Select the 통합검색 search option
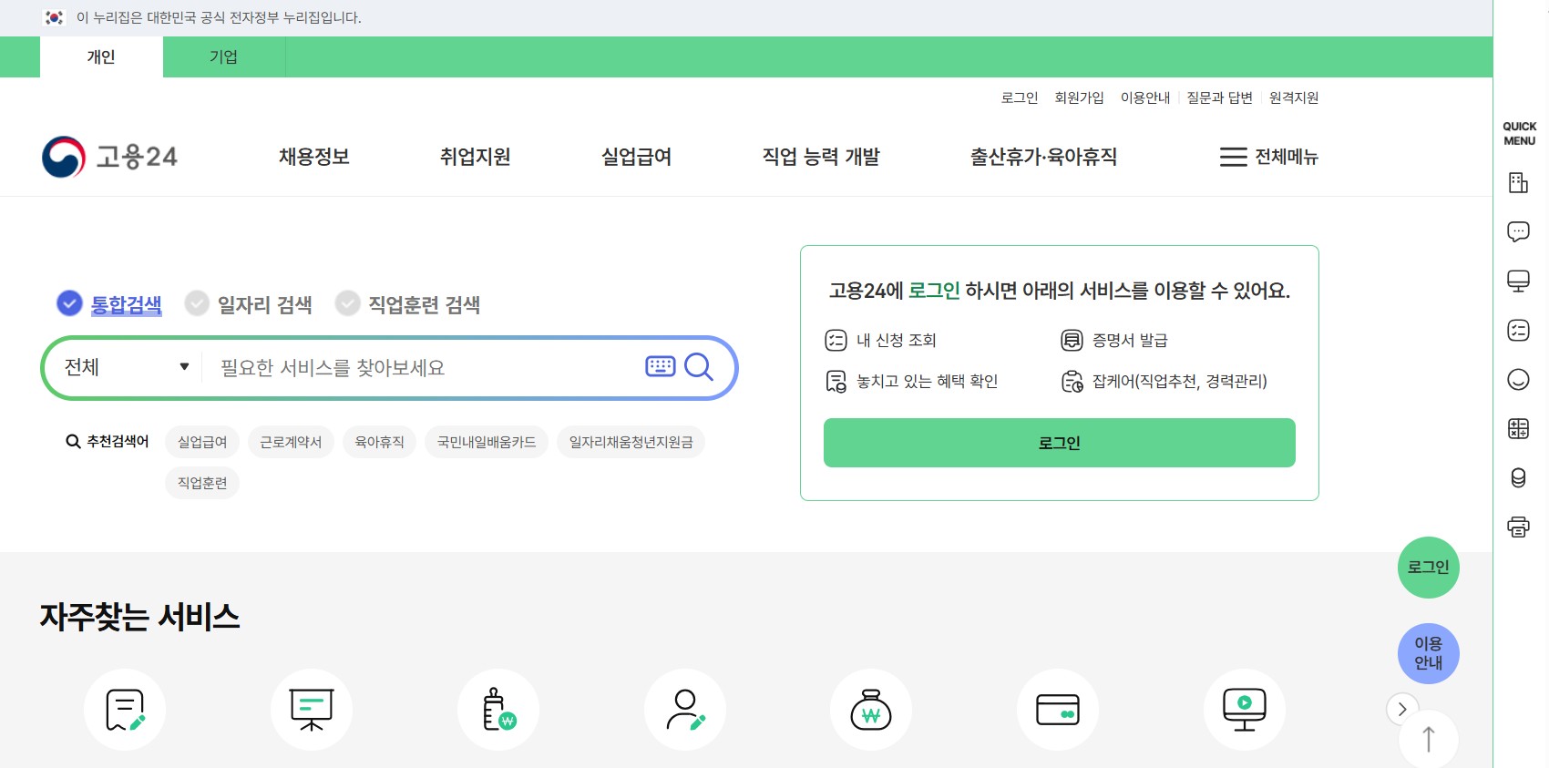This screenshot has height=768, width=1549. point(109,304)
